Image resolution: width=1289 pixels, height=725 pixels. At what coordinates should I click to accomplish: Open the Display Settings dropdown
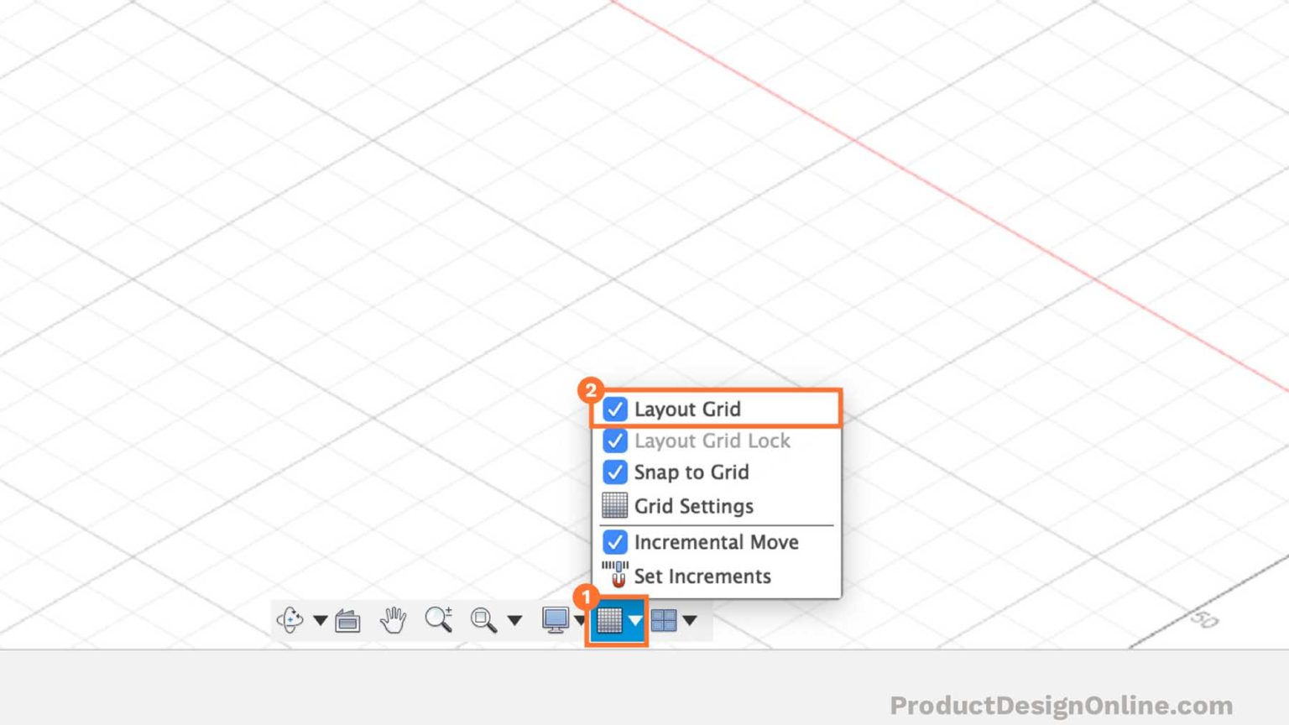pos(581,621)
